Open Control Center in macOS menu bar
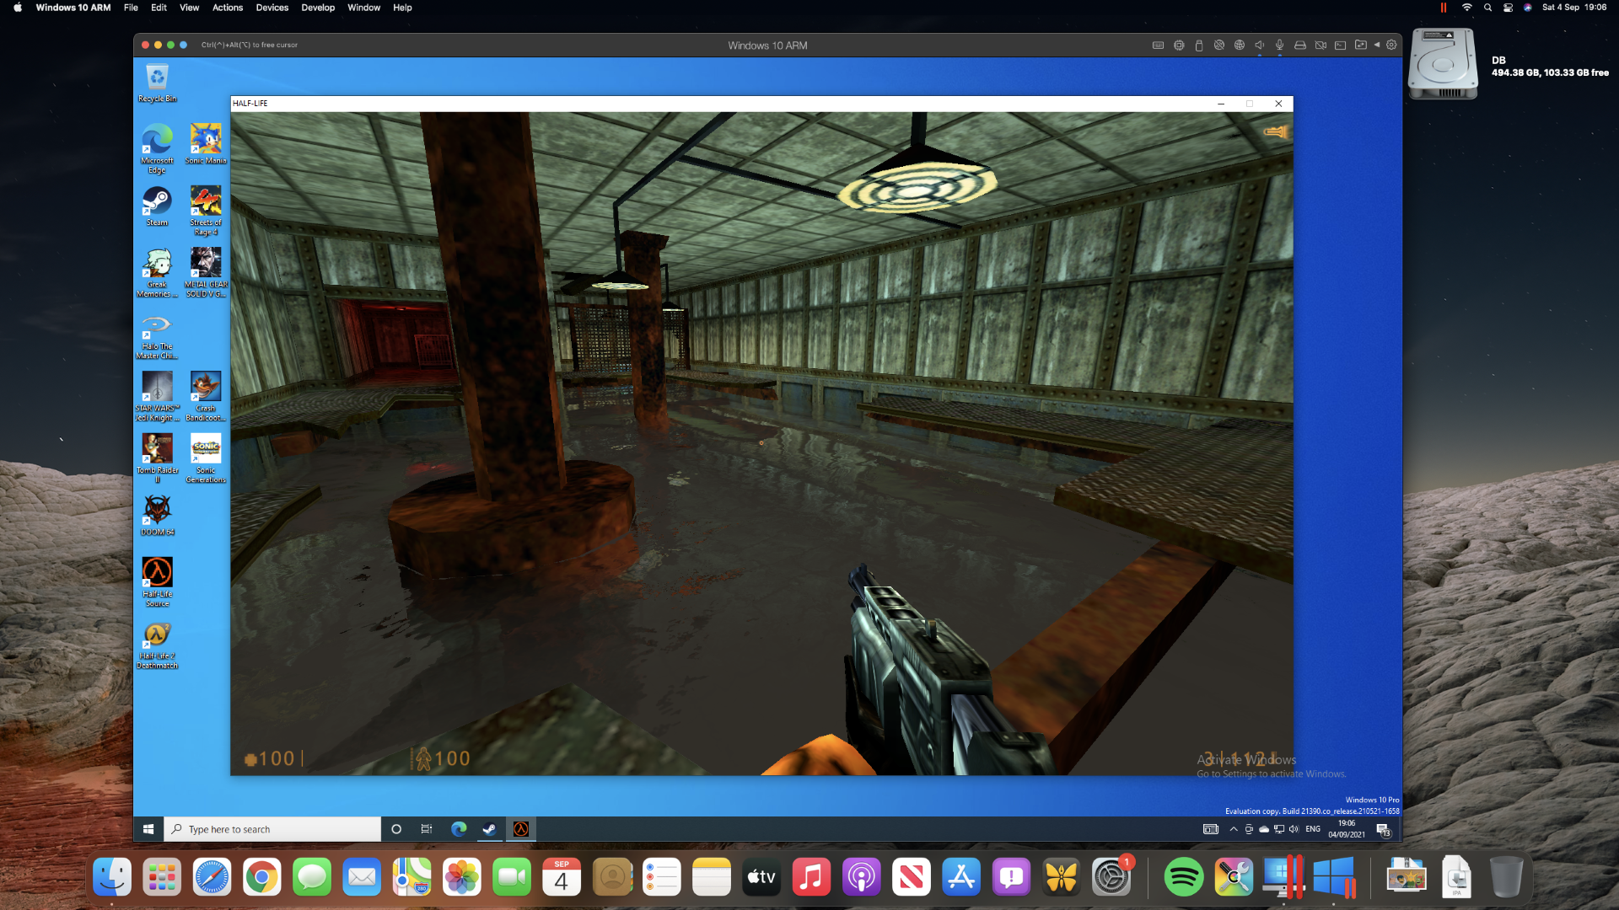The width and height of the screenshot is (1619, 910). (1508, 8)
